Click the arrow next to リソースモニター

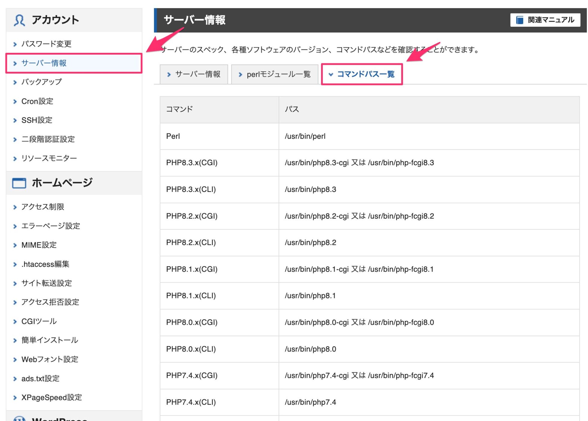15,159
